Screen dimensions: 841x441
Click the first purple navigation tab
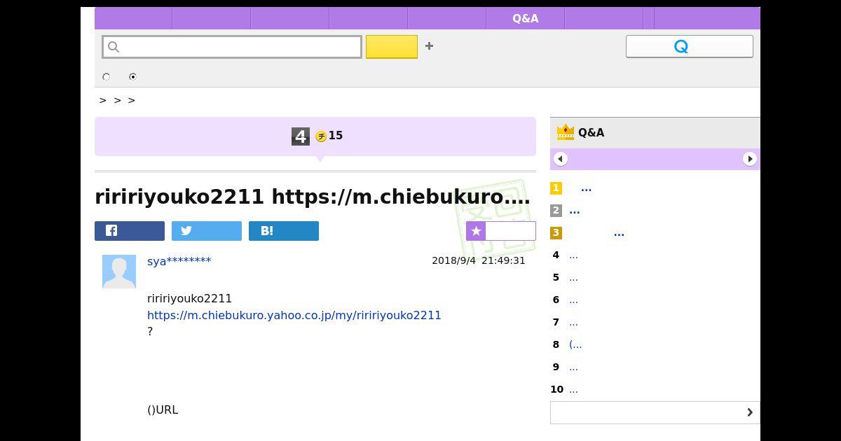pos(133,18)
